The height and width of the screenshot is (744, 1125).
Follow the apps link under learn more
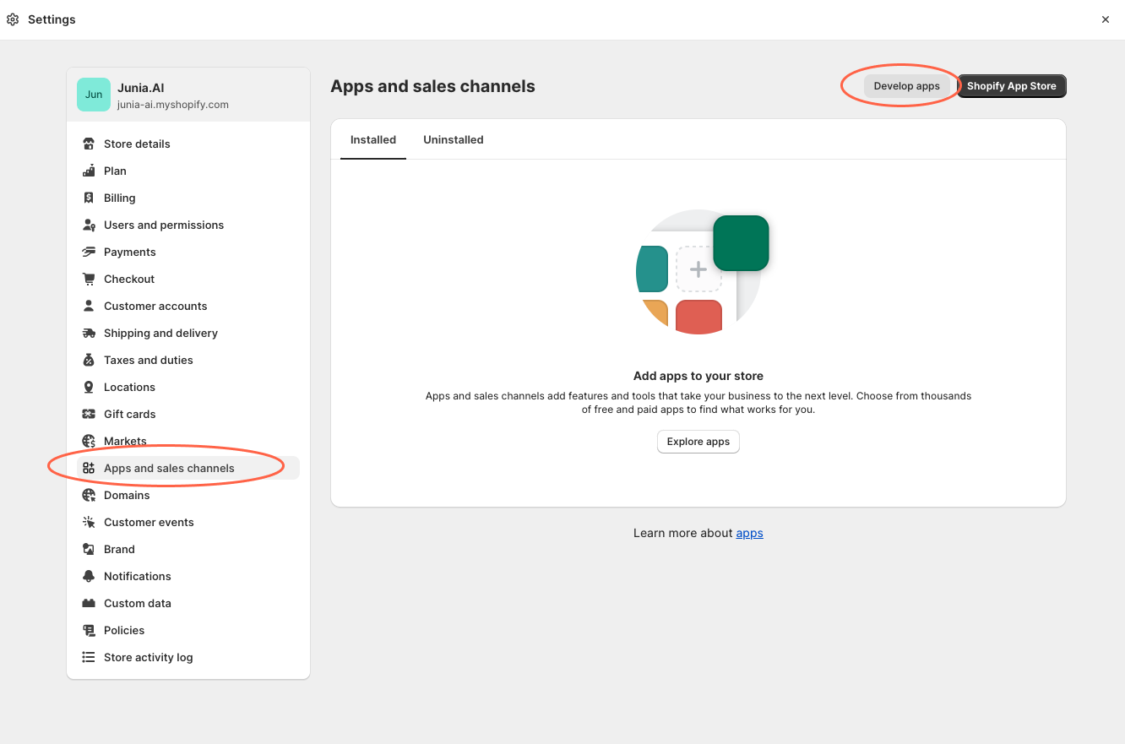pyautogui.click(x=749, y=533)
